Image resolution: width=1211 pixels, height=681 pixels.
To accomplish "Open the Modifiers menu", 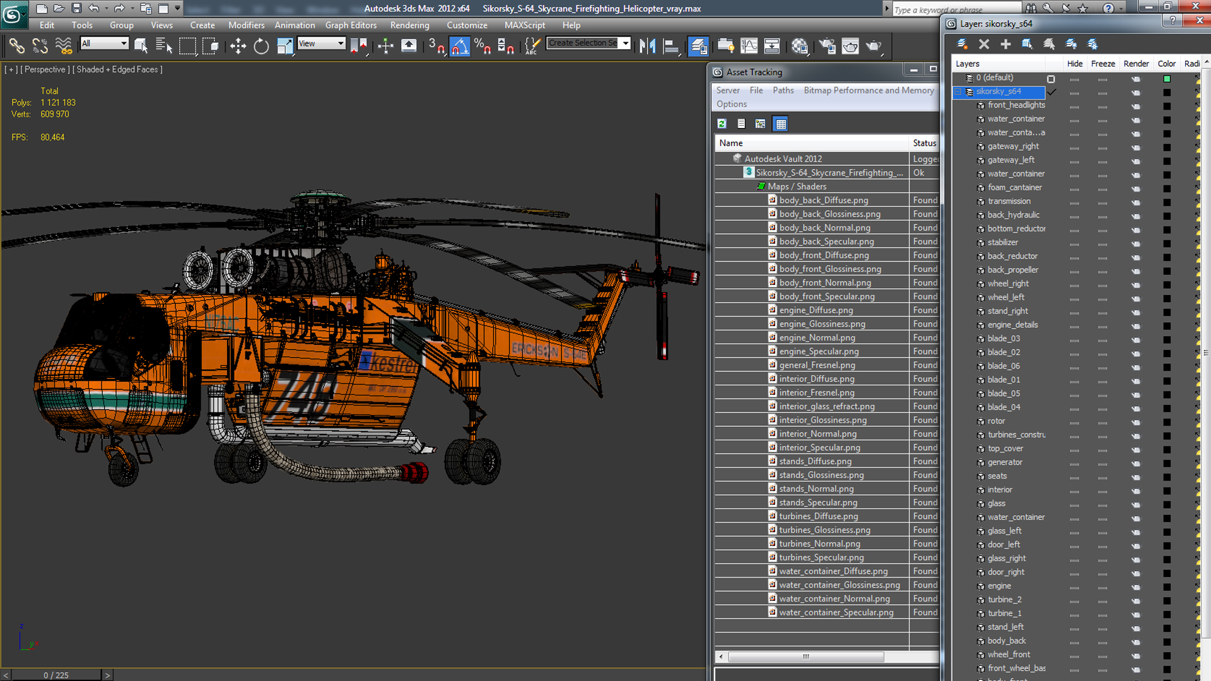I will (246, 25).
